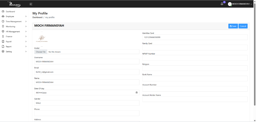Click Choose File to upload avatar
Image resolution: width=256 pixels, height=122 pixels.
[41, 52]
